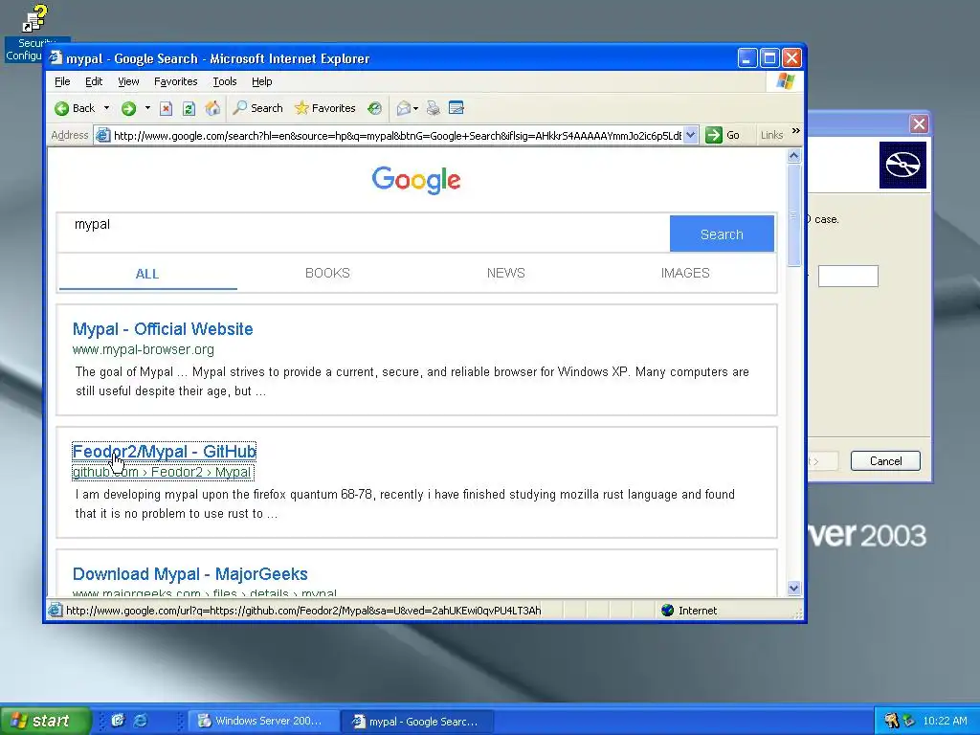This screenshot has width=980, height=735.
Task: Click the text field in the background dialog
Action: [848, 276]
